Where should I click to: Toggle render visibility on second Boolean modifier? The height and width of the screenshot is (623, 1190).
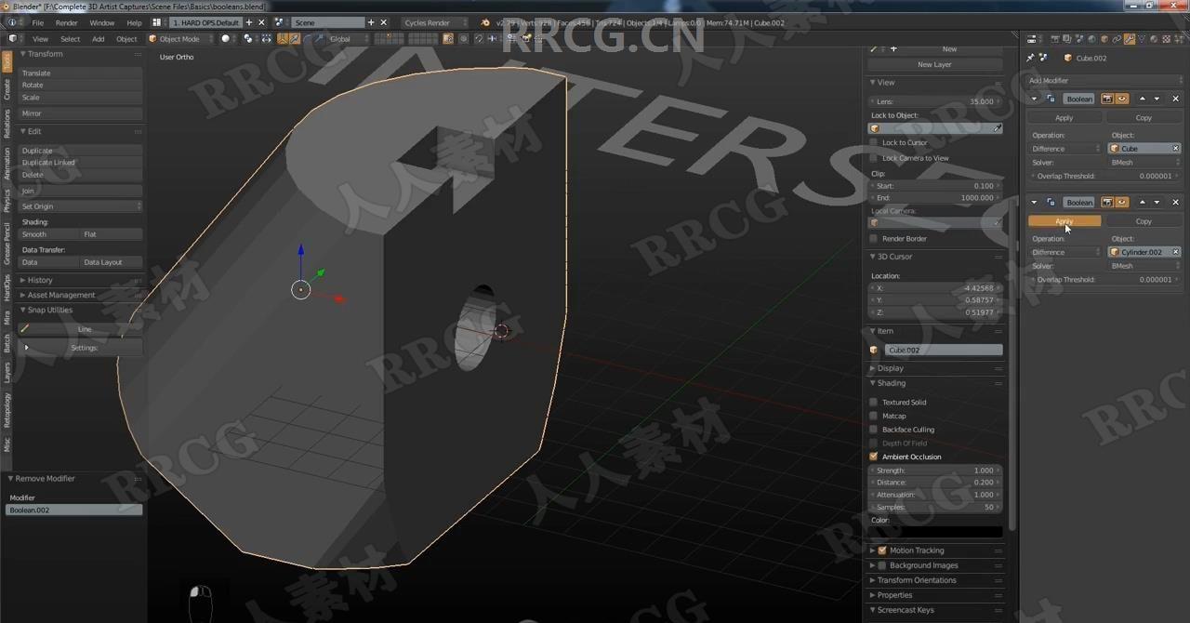tap(1107, 202)
